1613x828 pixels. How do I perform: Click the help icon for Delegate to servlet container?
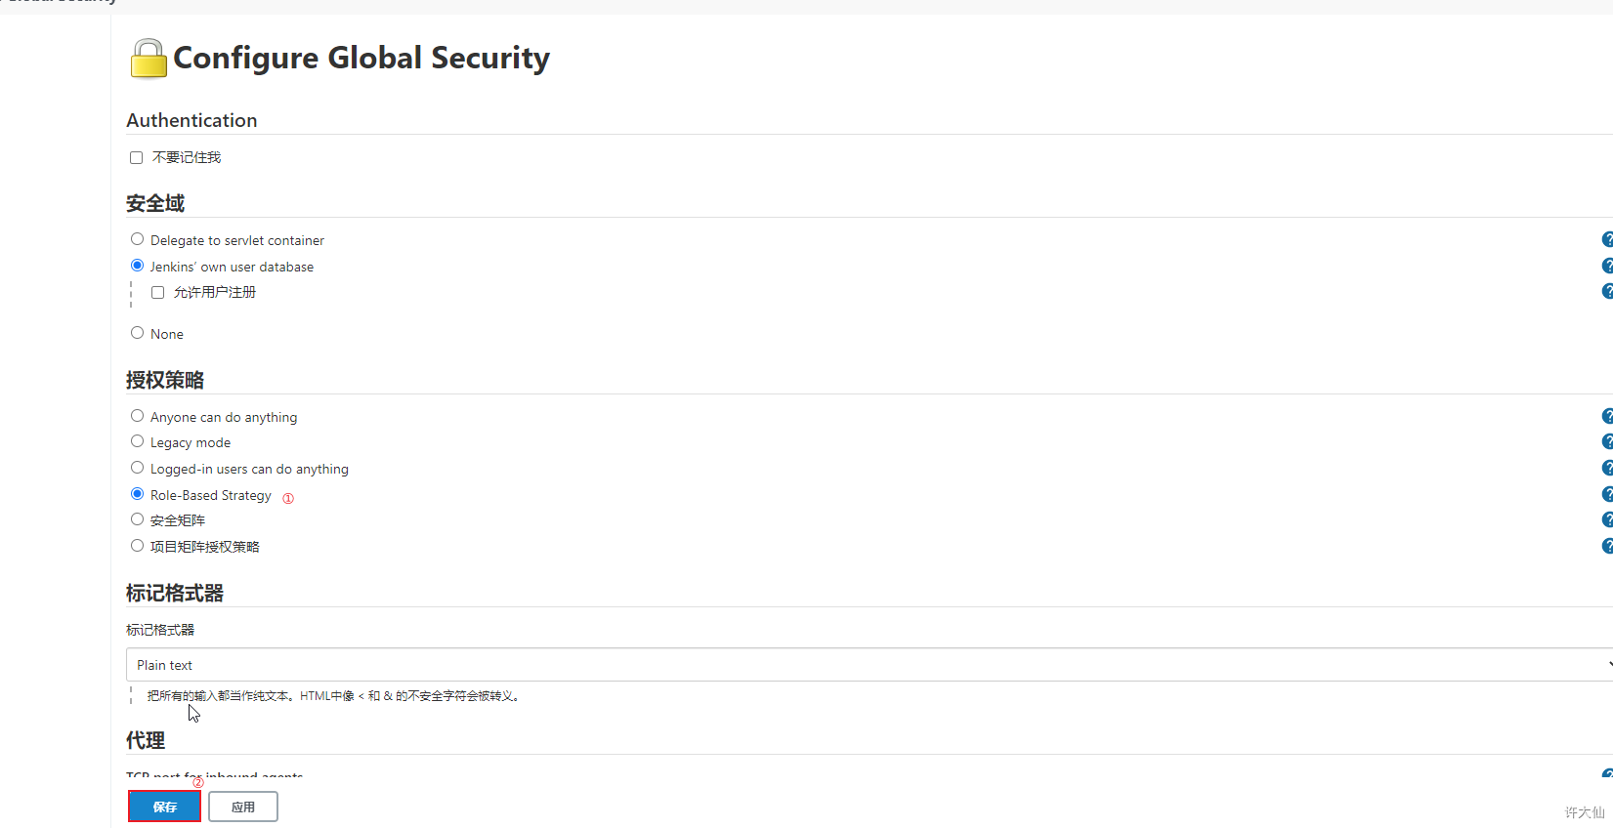click(1607, 239)
